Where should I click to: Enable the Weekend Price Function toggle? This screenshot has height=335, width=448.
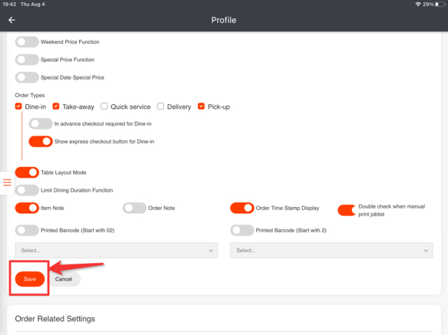coord(27,42)
